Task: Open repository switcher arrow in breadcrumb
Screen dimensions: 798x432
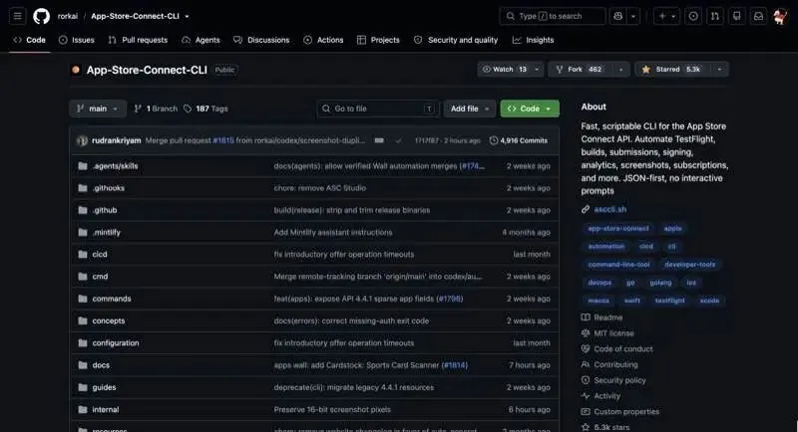Action: click(187, 16)
